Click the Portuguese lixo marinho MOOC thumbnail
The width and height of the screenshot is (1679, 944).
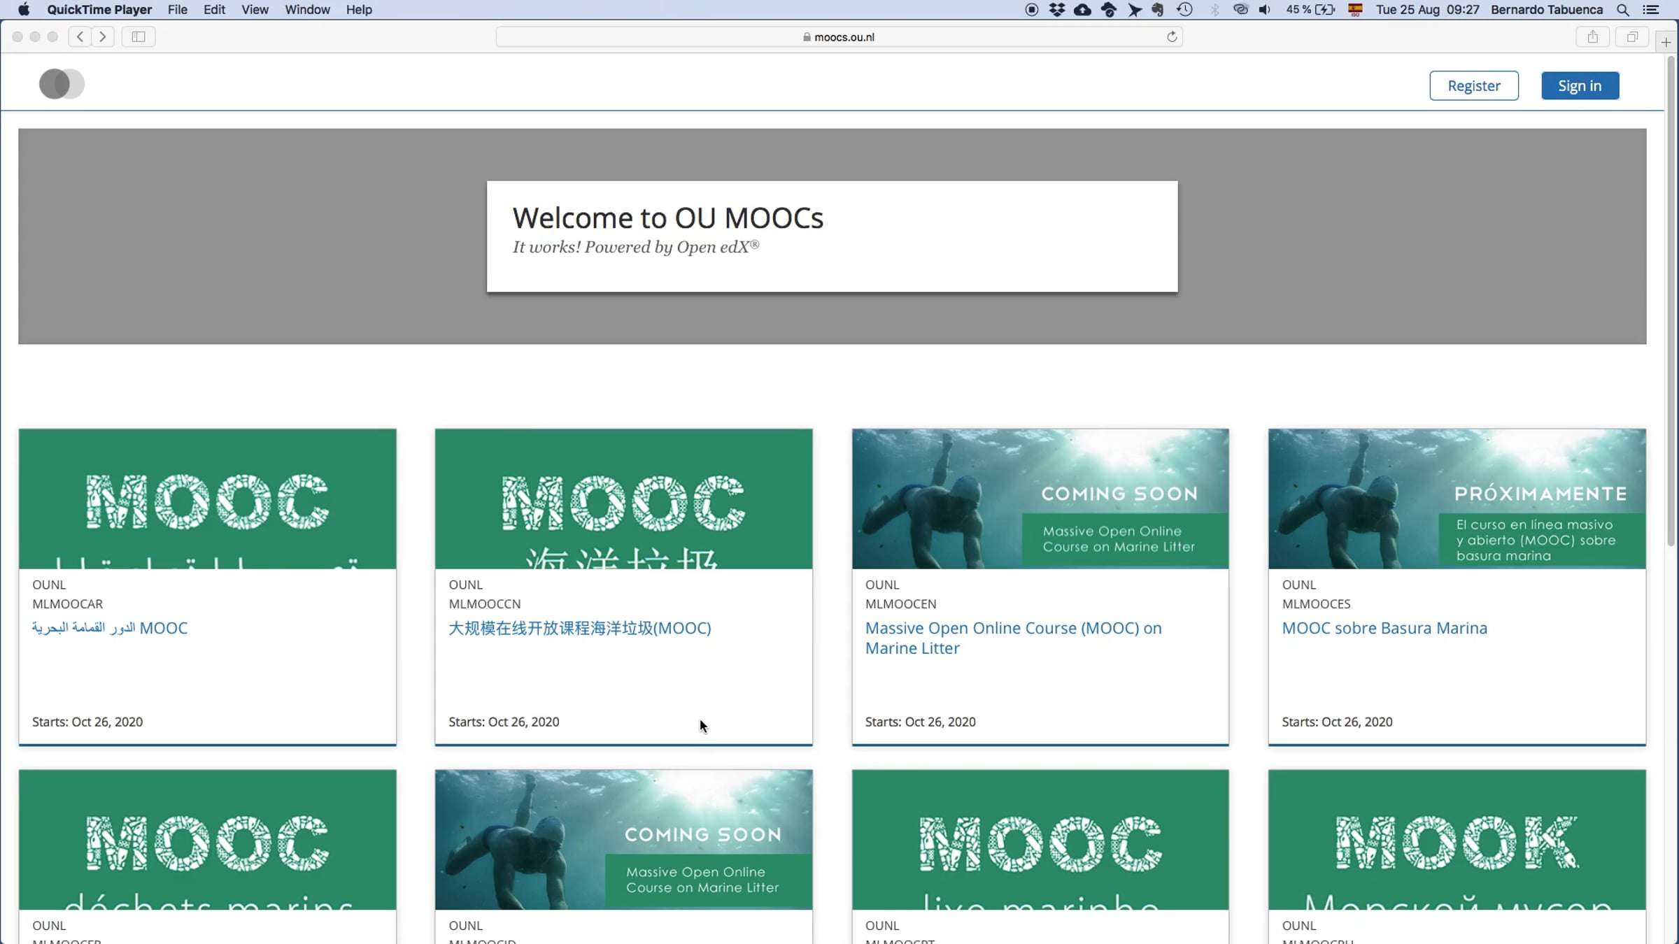pos(1040,840)
